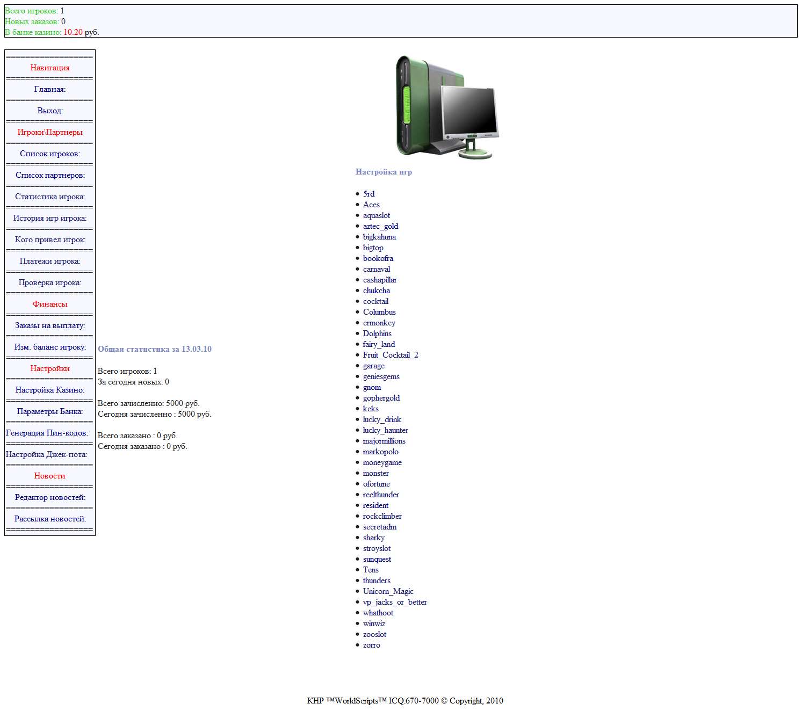This screenshot has height=711, width=802.
Task: Choose Fruit_Cocktail_2 from games list
Action: [390, 355]
